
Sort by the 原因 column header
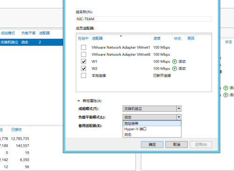tap(190, 38)
